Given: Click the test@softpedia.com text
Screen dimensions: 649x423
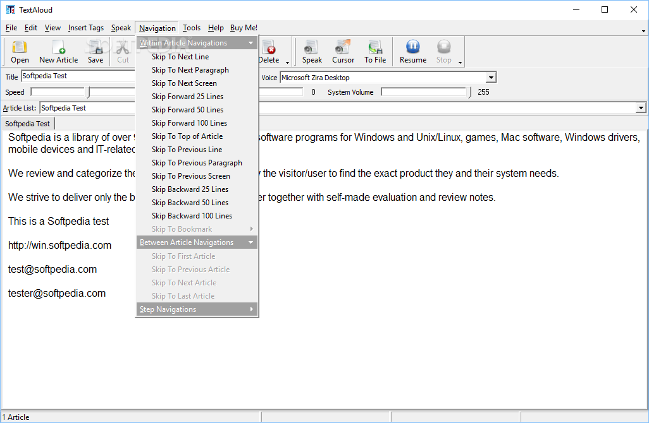Looking at the screenshot, I should 52,270.
